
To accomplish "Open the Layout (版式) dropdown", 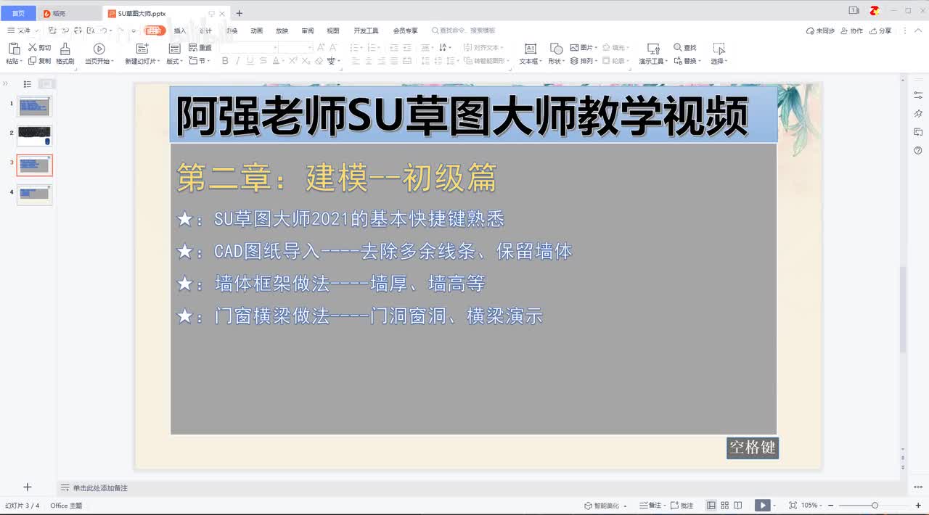I will pyautogui.click(x=174, y=62).
